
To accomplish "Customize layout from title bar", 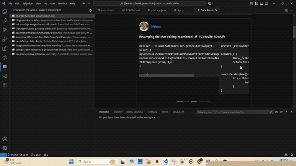I will point(252,3).
